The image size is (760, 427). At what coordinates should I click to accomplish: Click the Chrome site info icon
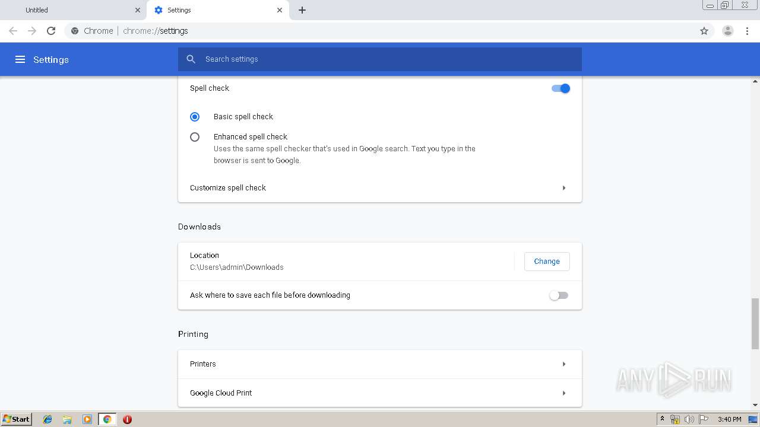click(x=75, y=31)
